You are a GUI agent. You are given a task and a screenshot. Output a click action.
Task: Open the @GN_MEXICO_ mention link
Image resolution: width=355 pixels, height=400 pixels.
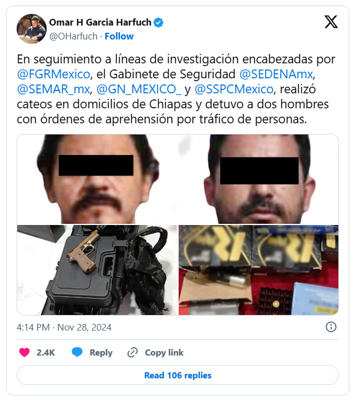[x=139, y=89]
